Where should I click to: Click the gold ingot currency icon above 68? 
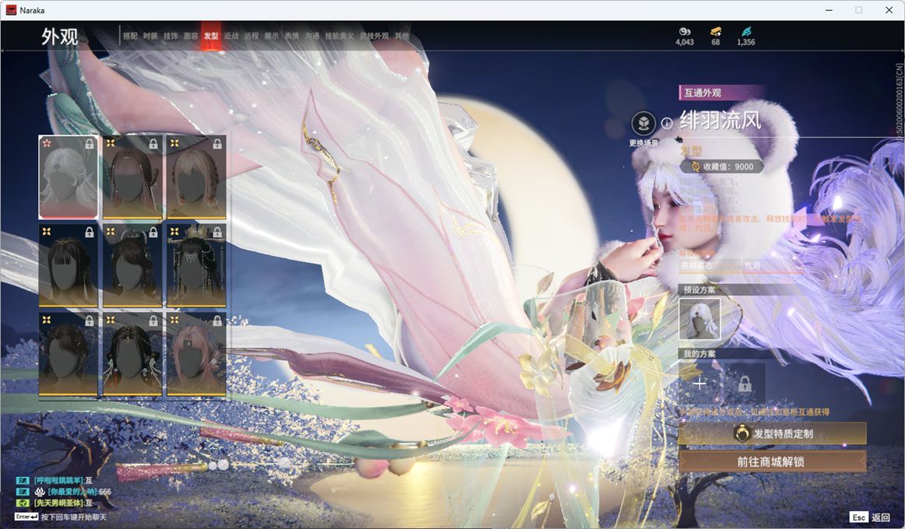coord(716,32)
